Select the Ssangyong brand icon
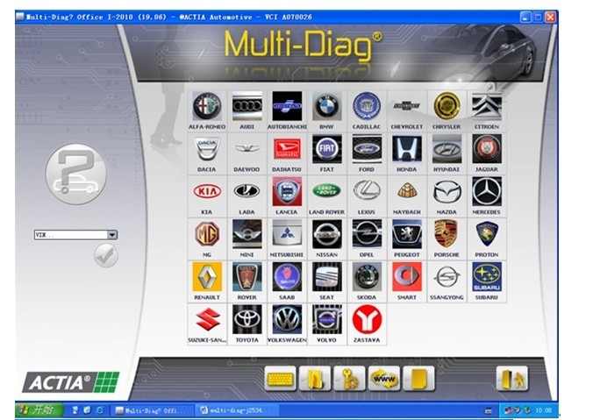This screenshot has width=593, height=420. [447, 277]
